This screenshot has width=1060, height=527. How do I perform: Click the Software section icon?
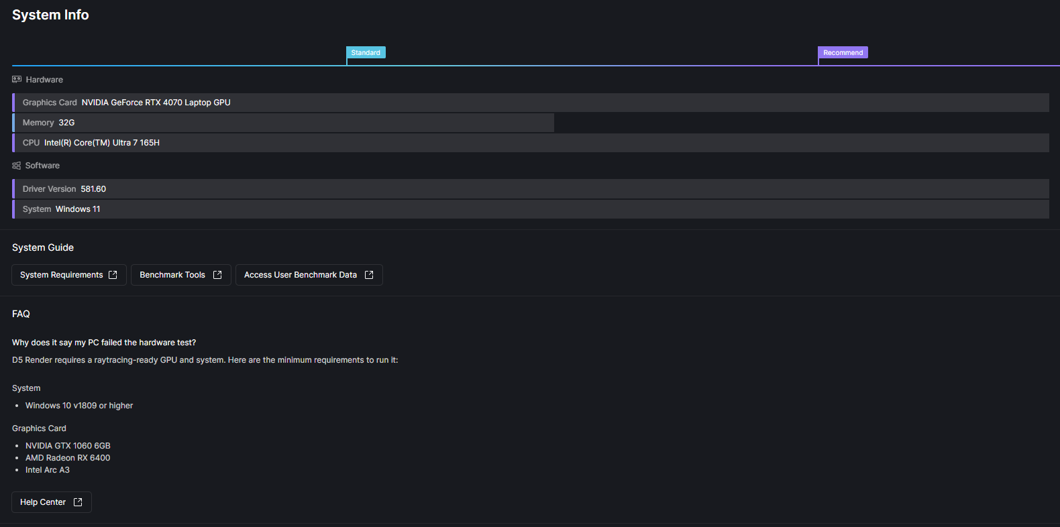pos(17,166)
